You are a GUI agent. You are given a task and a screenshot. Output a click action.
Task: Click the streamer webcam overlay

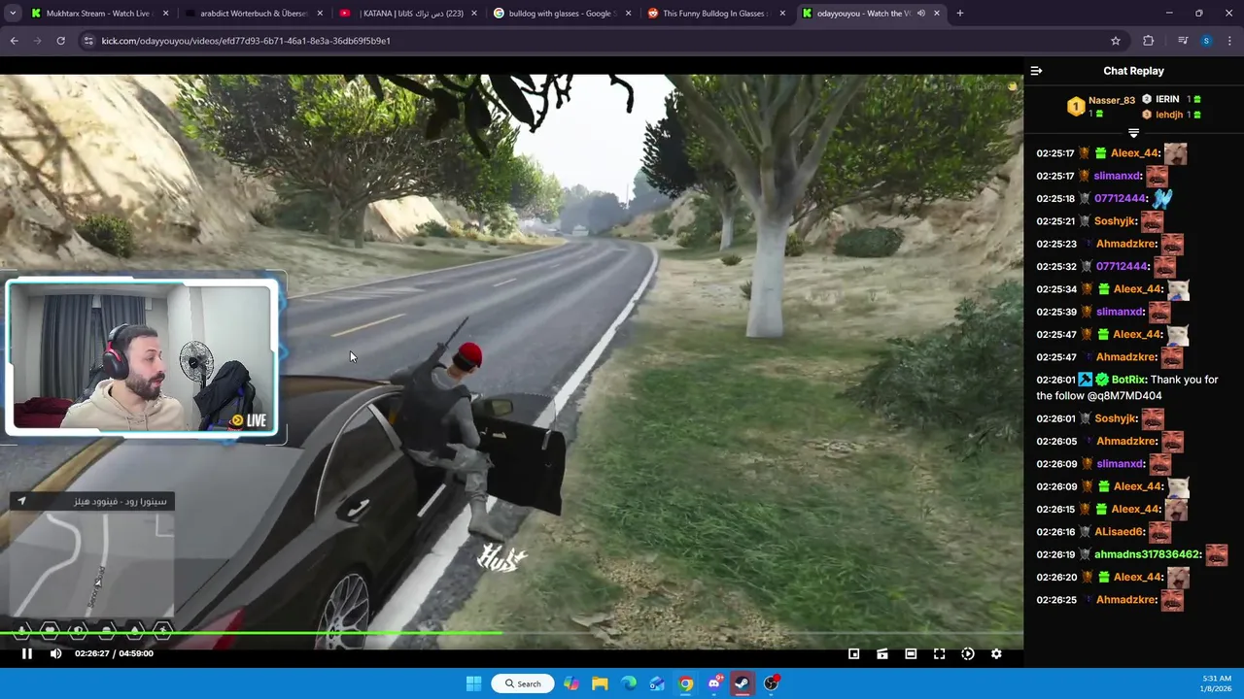click(x=142, y=357)
